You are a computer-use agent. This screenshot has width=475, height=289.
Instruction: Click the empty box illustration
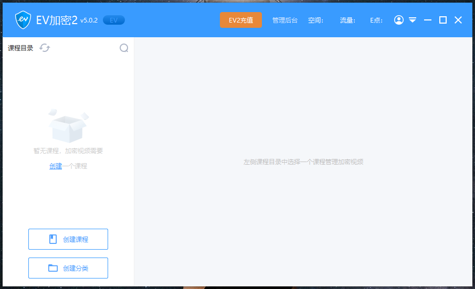tap(68, 126)
